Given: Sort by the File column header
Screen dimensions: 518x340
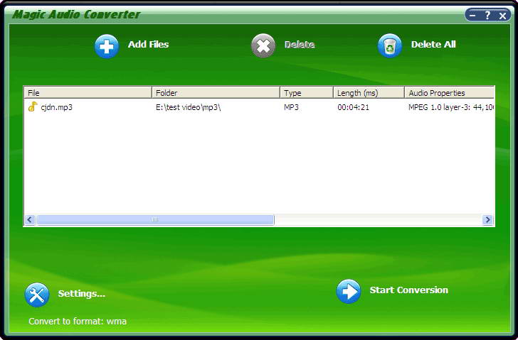Looking at the screenshot, I should 88,93.
